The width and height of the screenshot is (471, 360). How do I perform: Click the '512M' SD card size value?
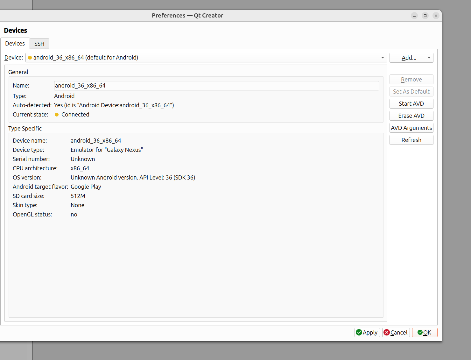coord(78,196)
